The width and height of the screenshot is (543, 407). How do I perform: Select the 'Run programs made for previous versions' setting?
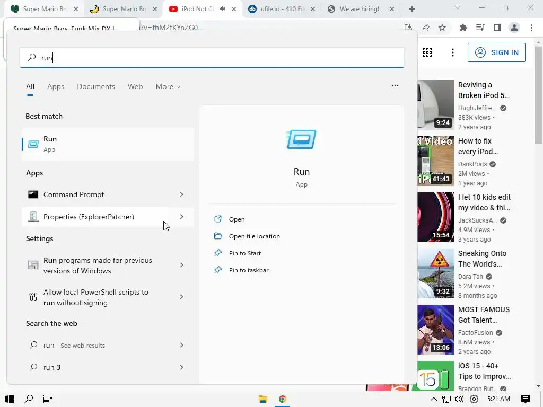(108, 266)
